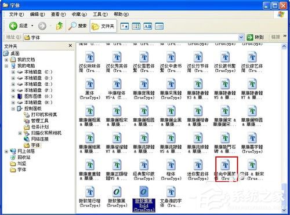Expand 本地磁盘 (D:) in the tree

(13, 78)
